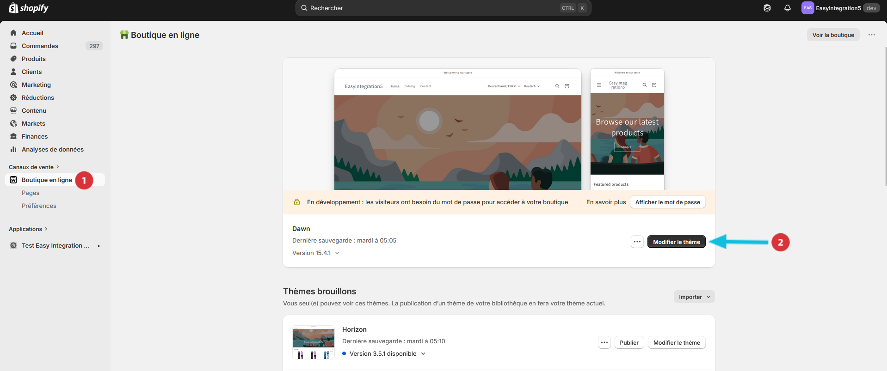887x371 pixels.
Task: Open Markets in sidebar
Action: pos(33,123)
